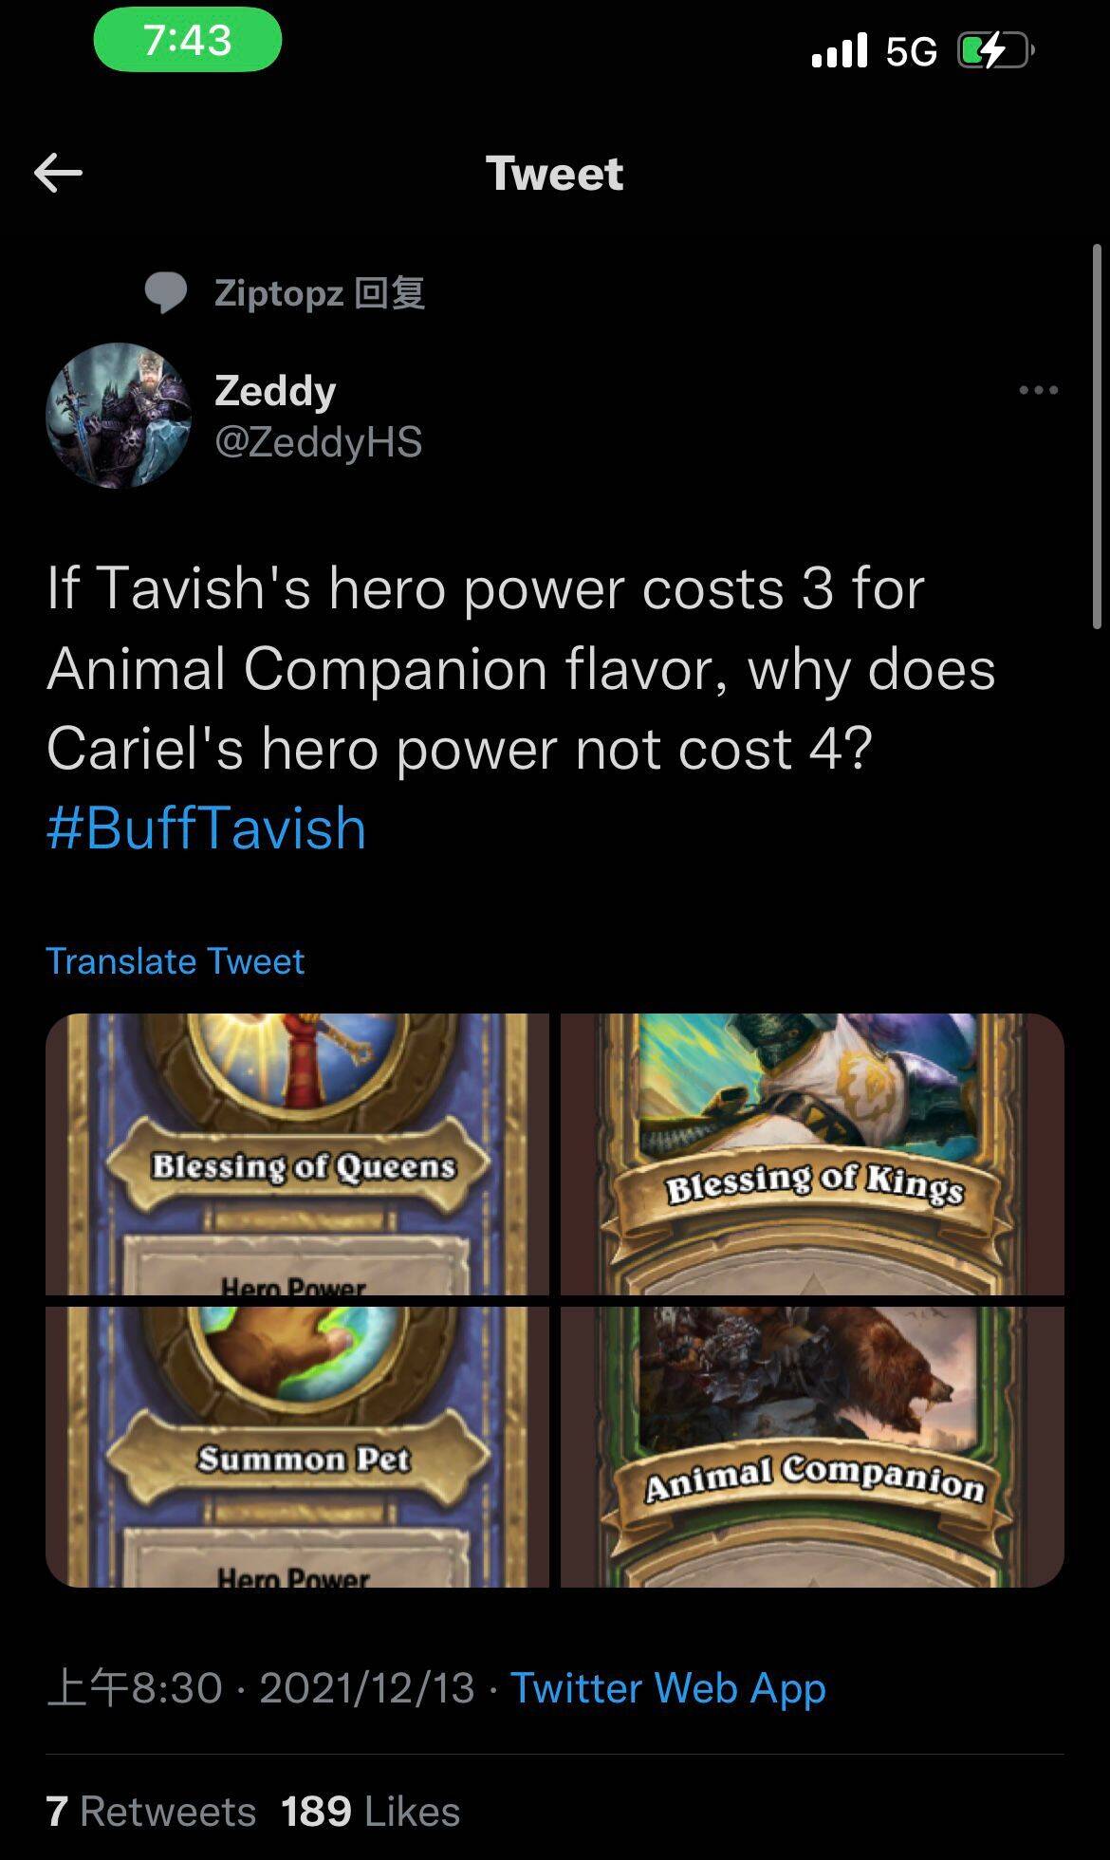Click Translate Tweet
Screen dimensions: 1110x1860
click(x=175, y=961)
